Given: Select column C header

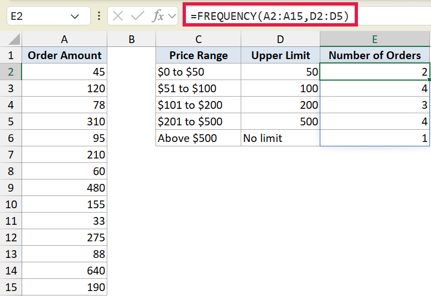Looking at the screenshot, I should tap(198, 39).
